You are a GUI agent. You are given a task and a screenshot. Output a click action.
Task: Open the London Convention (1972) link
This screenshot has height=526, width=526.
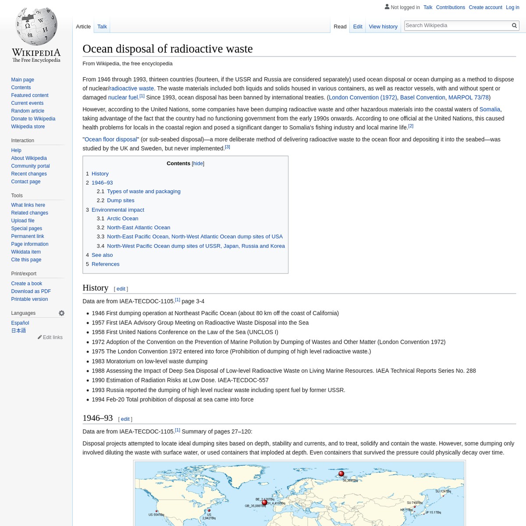[x=362, y=97]
